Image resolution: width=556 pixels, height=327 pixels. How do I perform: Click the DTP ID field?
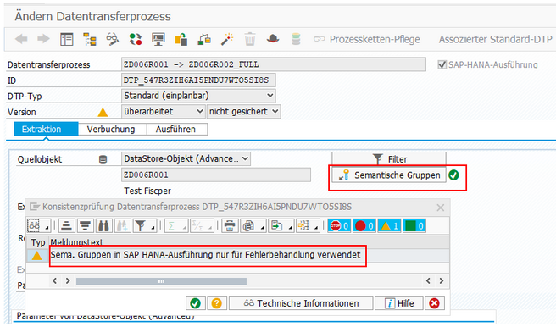click(198, 80)
